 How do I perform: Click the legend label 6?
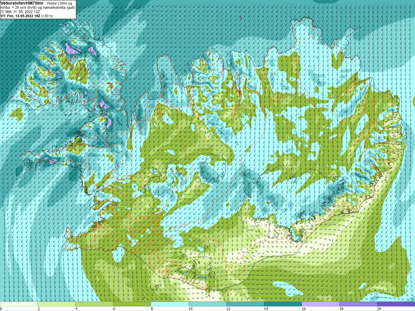pos(114,309)
